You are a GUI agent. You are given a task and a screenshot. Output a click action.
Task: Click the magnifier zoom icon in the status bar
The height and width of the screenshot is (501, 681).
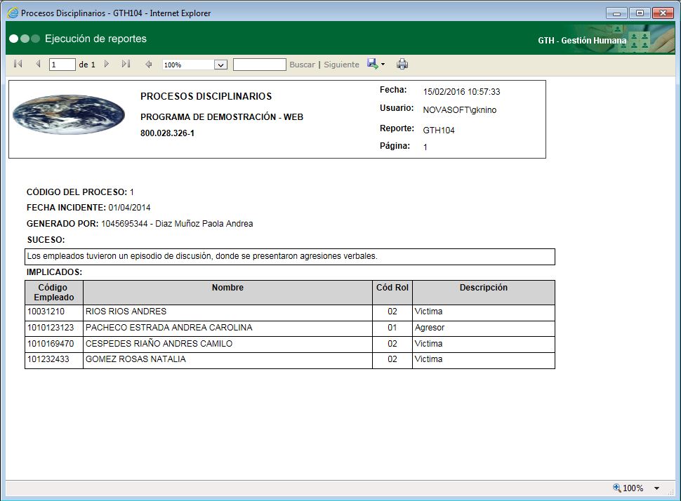point(616,488)
